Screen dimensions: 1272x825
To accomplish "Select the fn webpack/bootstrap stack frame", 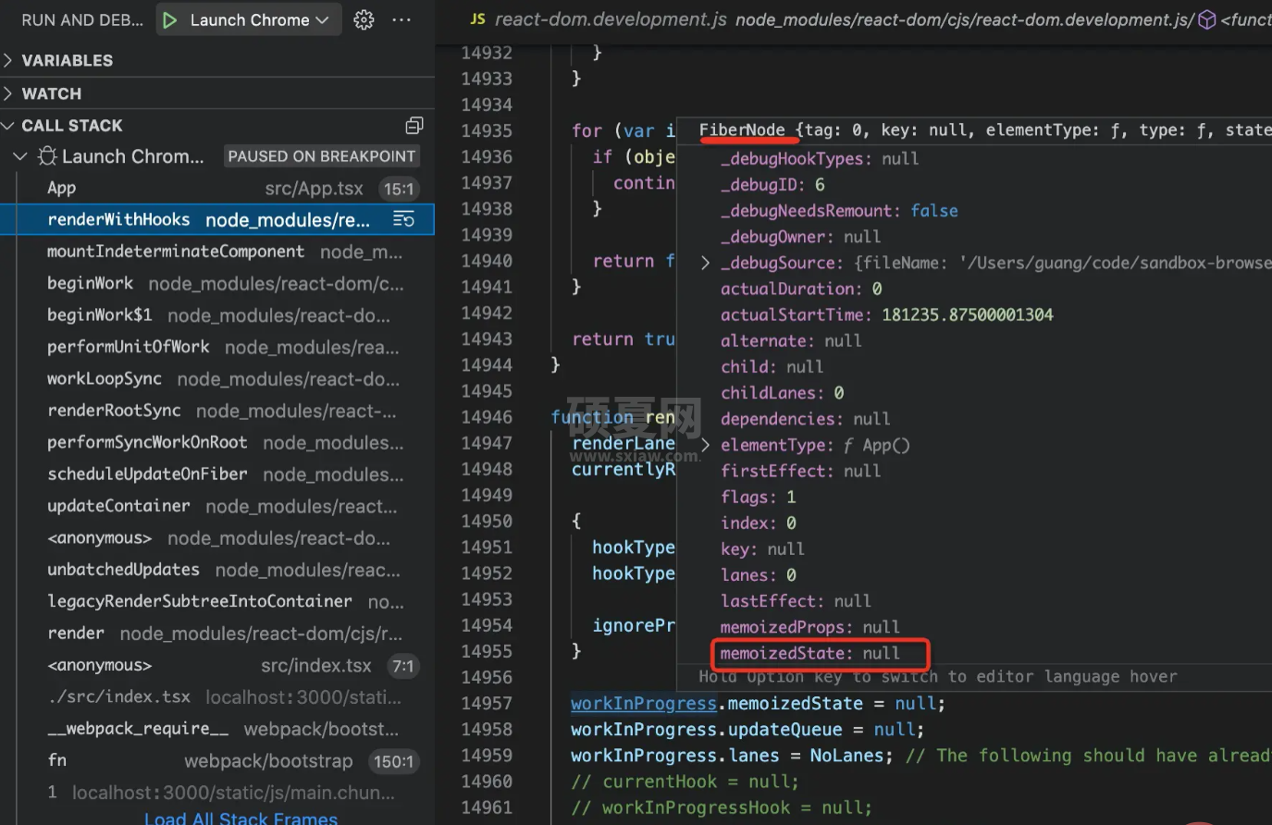I will (x=216, y=761).
